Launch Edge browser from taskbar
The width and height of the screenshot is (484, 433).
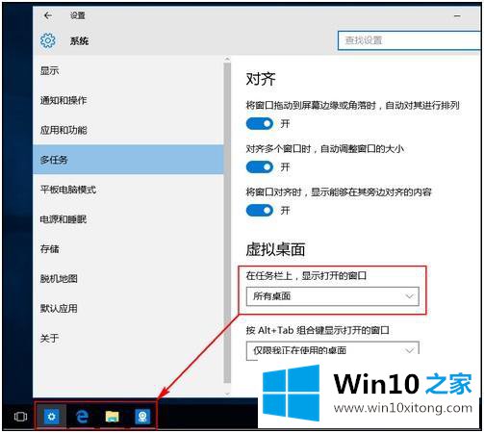pyautogui.click(x=82, y=417)
